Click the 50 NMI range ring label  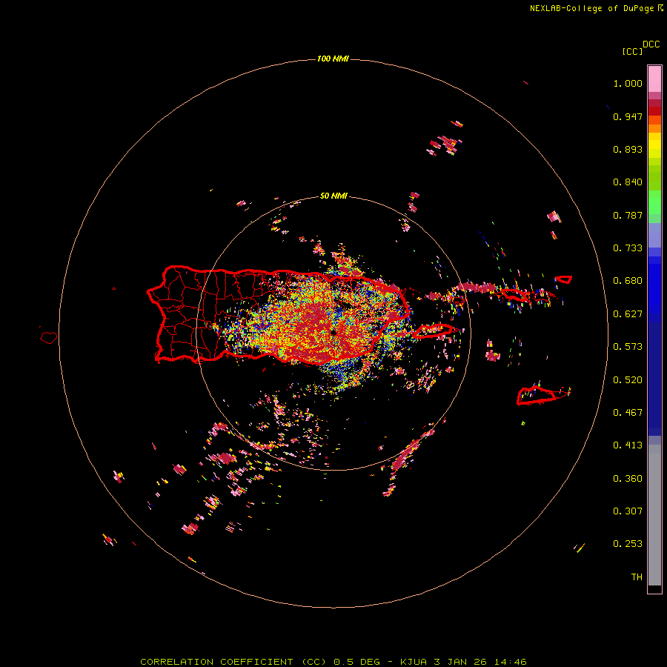point(333,196)
